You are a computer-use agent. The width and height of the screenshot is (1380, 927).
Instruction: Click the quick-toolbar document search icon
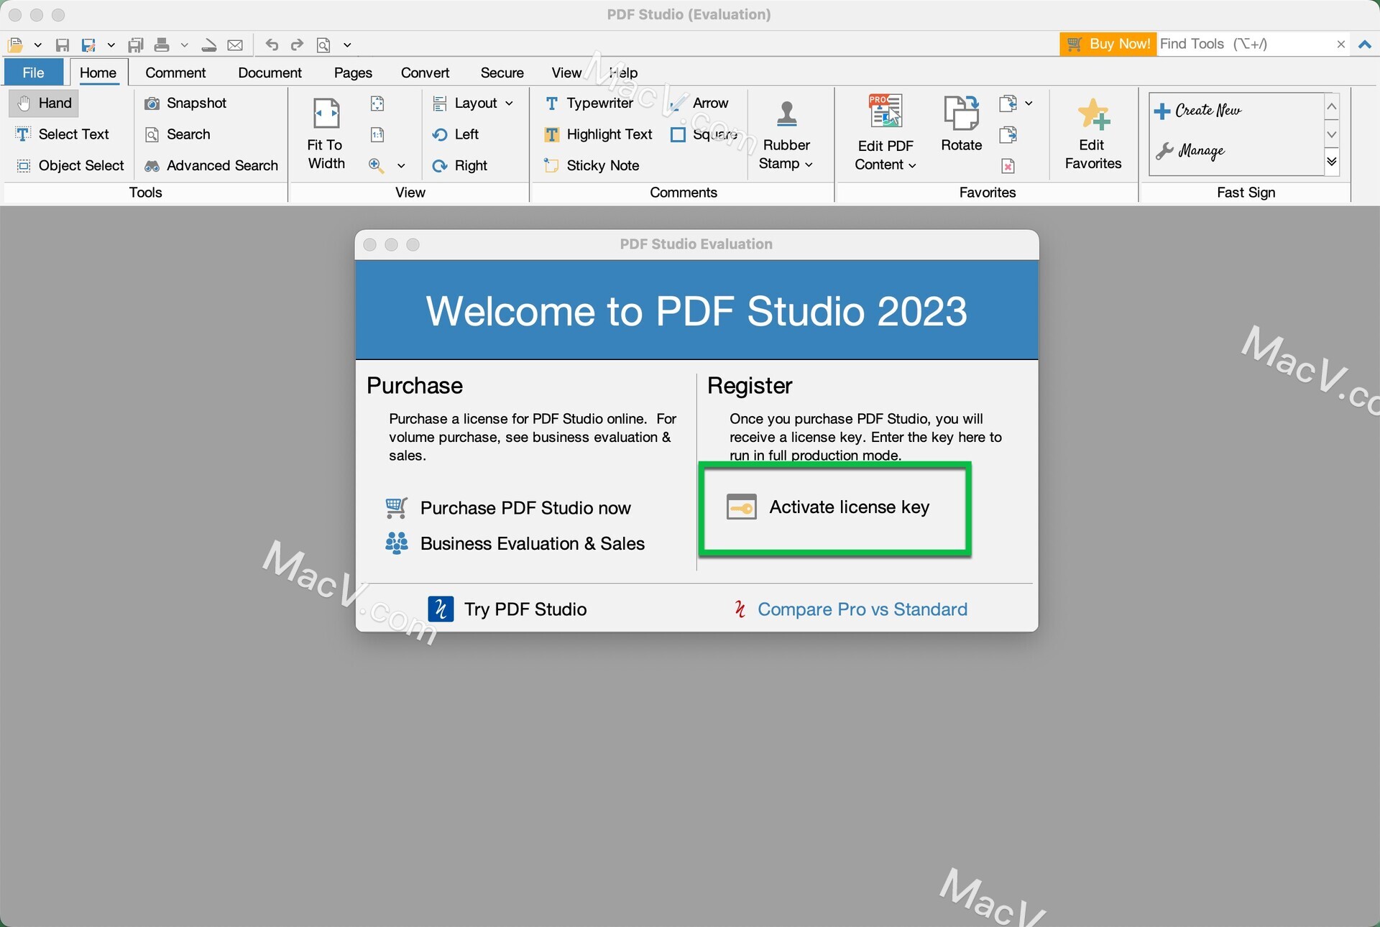point(324,45)
